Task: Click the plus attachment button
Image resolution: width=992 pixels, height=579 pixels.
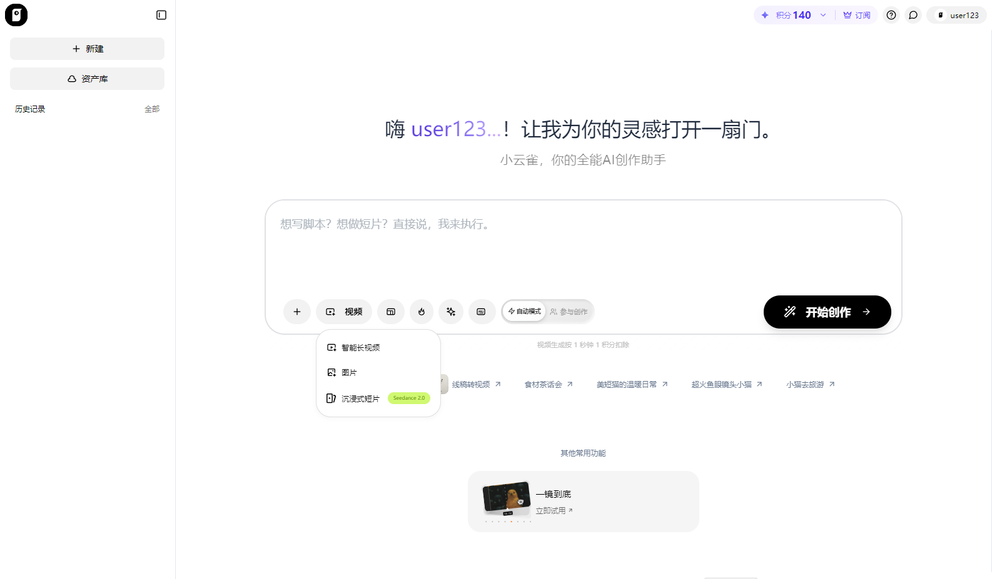Action: pyautogui.click(x=297, y=312)
